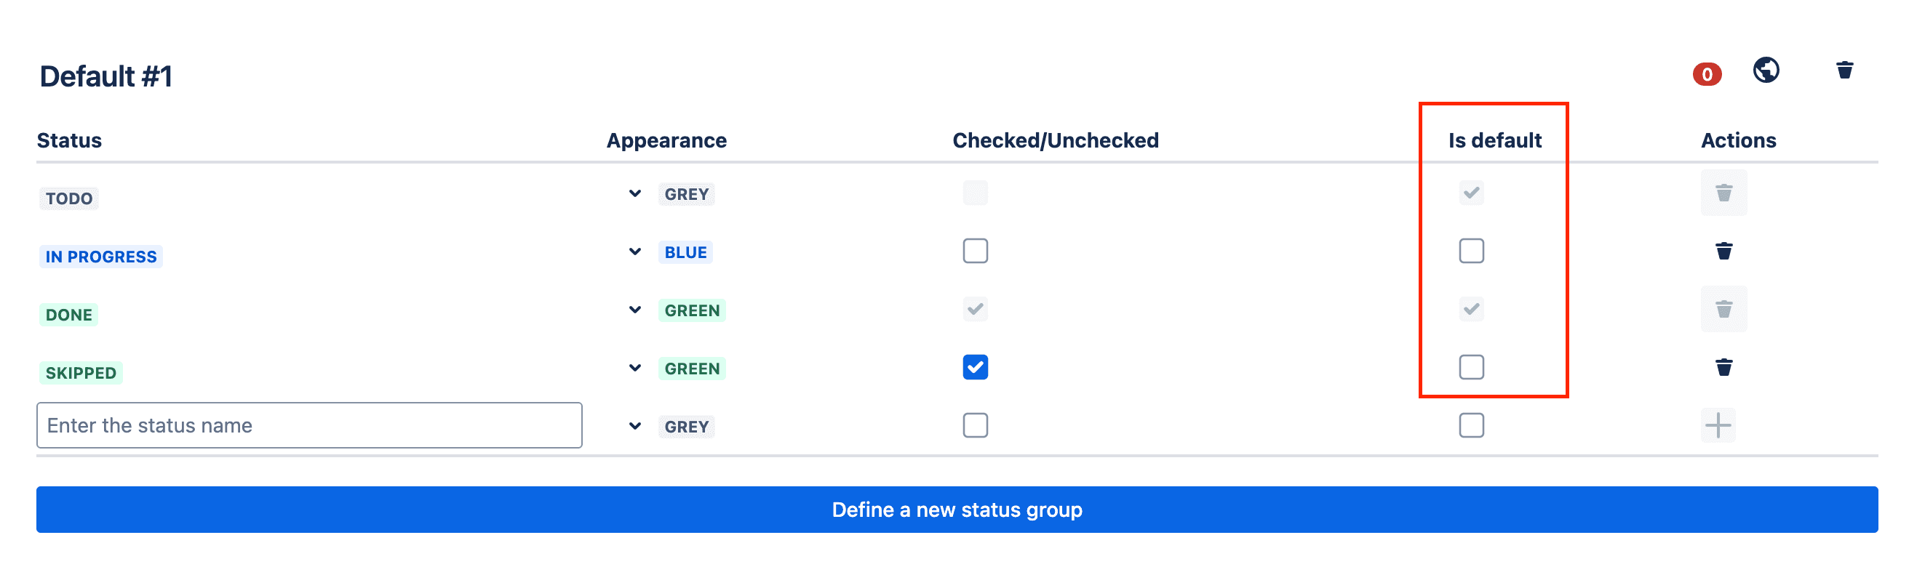Open the globe translation icon
Viewport: 1925px width, 567px height.
click(1766, 71)
